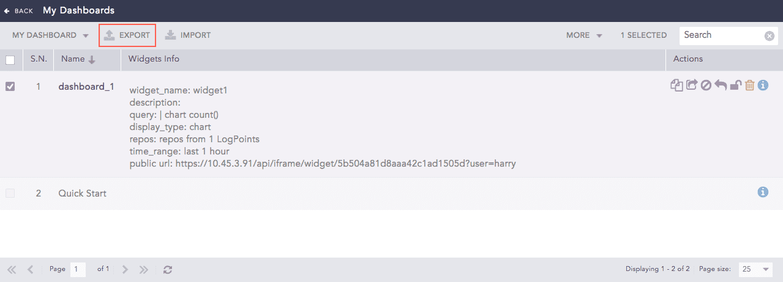Click the clone icon for dashboard_1
This screenshot has height=282, width=783.
pos(676,86)
